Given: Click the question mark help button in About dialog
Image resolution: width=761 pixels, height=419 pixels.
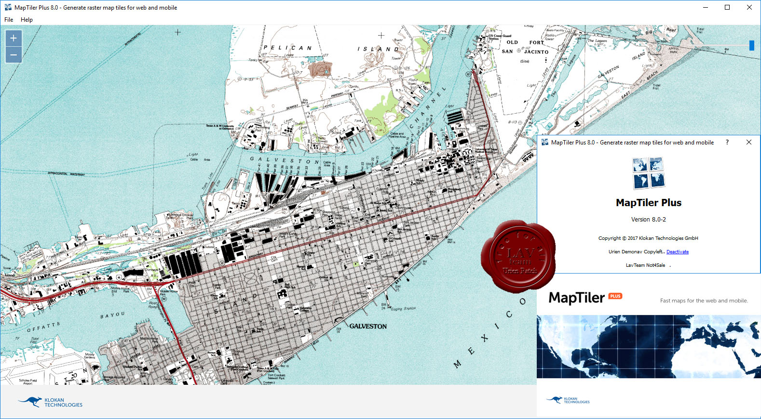Looking at the screenshot, I should coord(727,142).
